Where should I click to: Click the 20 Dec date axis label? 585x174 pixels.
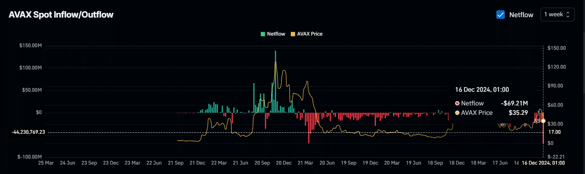click(x=284, y=163)
